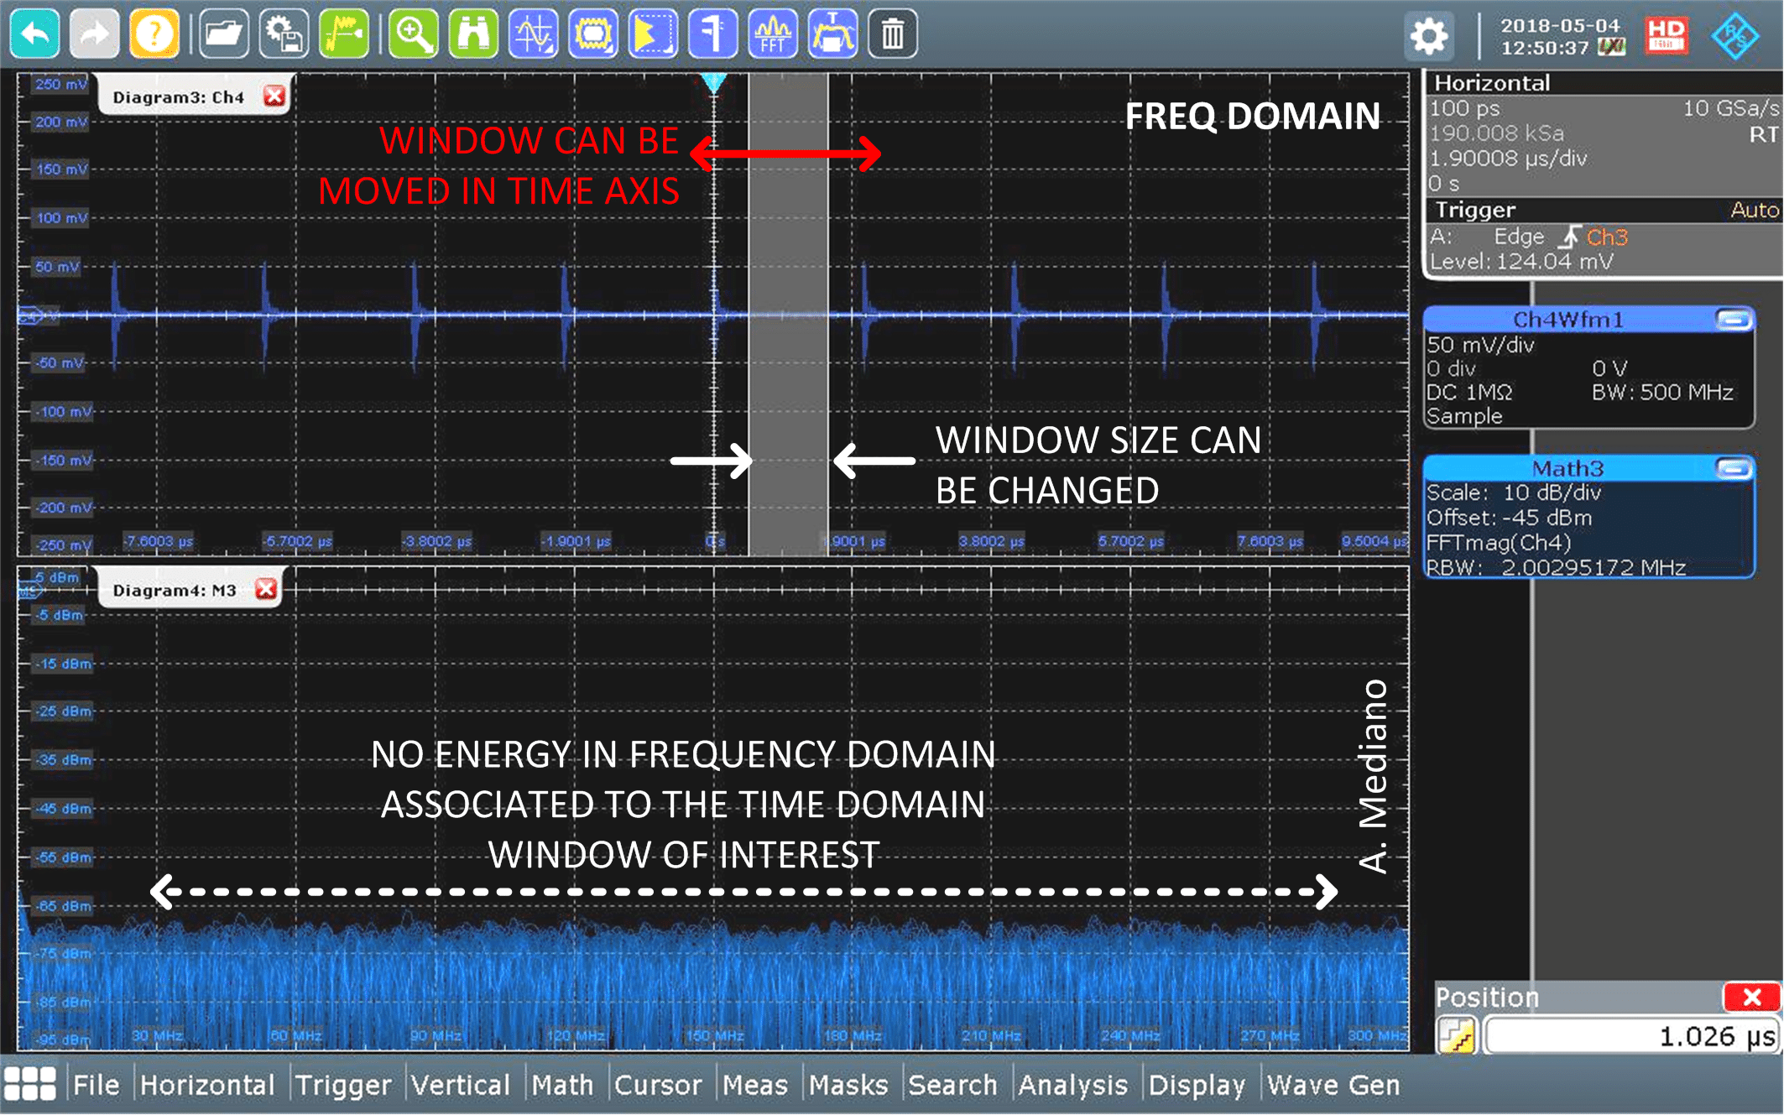Open the Analysis menu
Screen dimensions: 1784x1115
pos(1072,1085)
